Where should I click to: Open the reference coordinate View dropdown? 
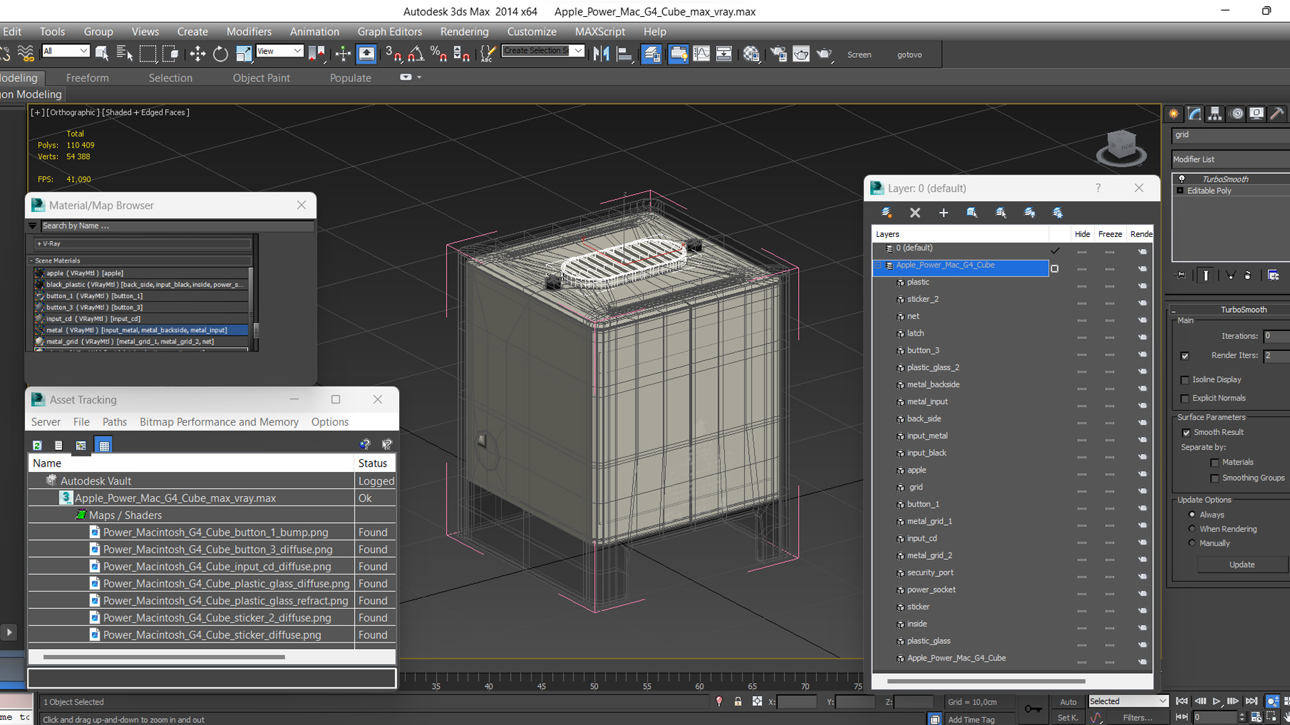tap(279, 51)
